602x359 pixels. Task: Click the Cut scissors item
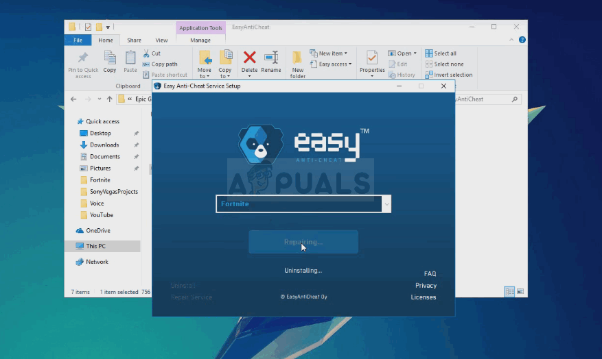click(x=152, y=53)
